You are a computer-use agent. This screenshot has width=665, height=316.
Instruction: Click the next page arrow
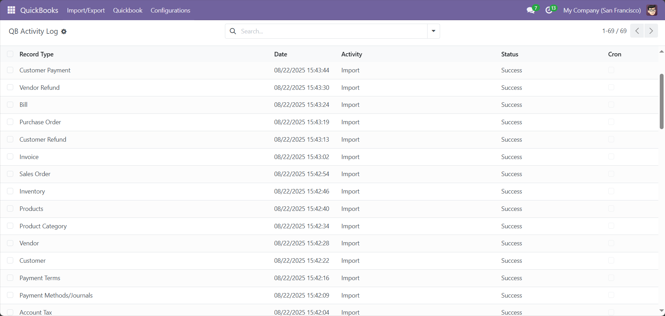(651, 31)
